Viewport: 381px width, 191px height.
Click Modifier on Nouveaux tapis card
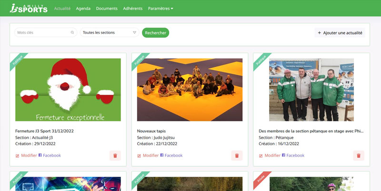tap(150, 155)
